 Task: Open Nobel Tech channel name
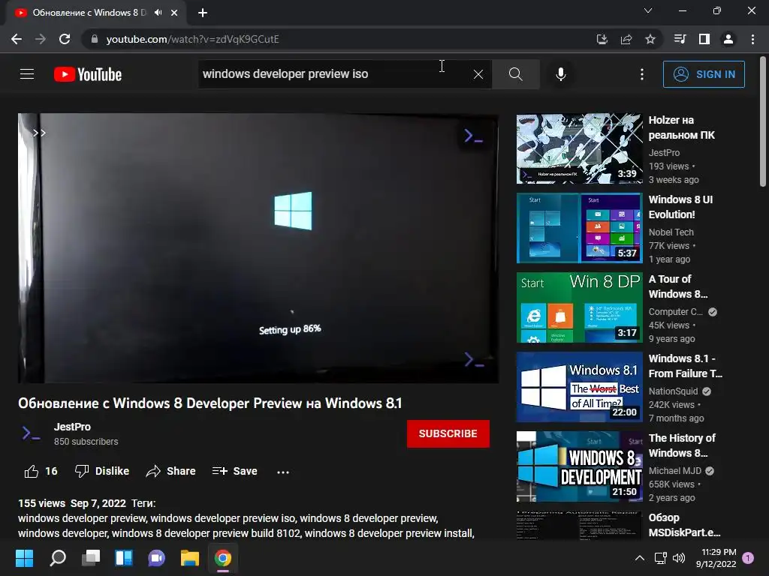[x=671, y=232]
